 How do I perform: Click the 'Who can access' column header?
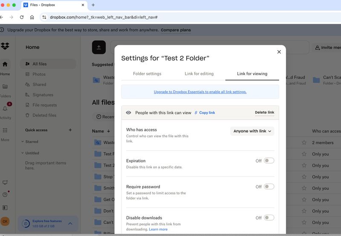coord(327,131)
